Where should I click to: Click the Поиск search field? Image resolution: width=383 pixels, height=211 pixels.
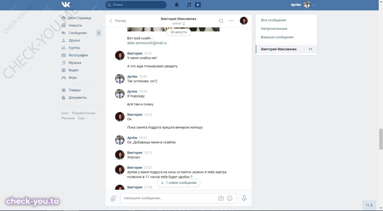coord(136,5)
